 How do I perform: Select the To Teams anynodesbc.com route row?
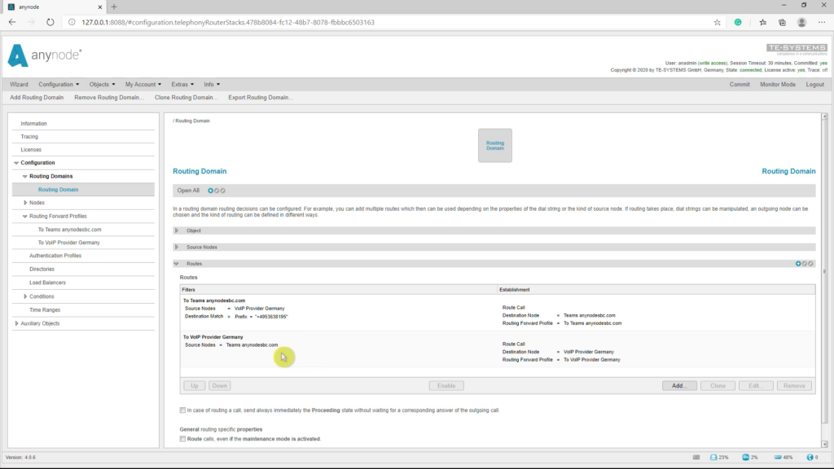[x=498, y=312]
